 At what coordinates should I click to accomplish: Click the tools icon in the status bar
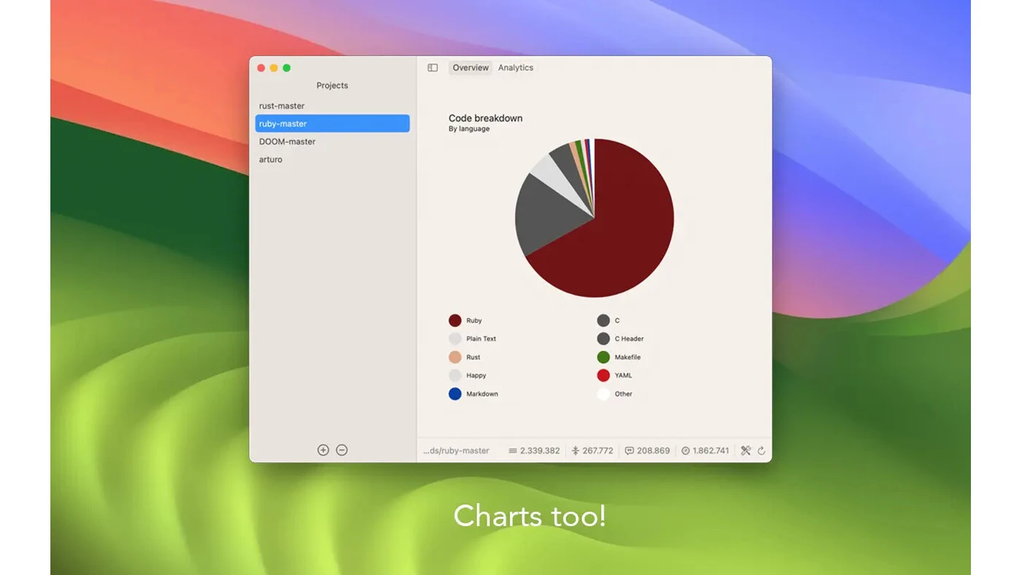coord(745,451)
